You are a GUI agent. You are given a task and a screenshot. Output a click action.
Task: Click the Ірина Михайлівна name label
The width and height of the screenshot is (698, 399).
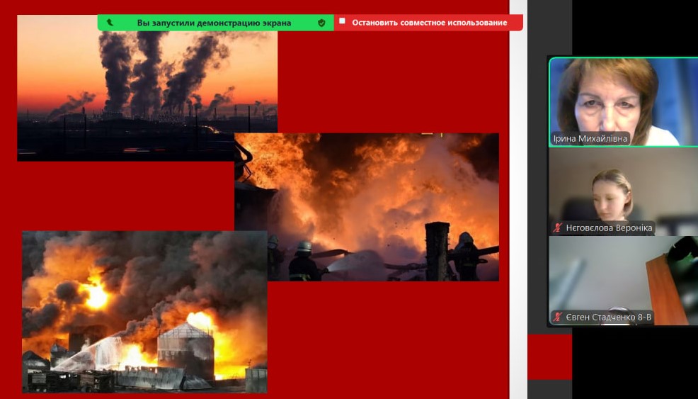590,138
